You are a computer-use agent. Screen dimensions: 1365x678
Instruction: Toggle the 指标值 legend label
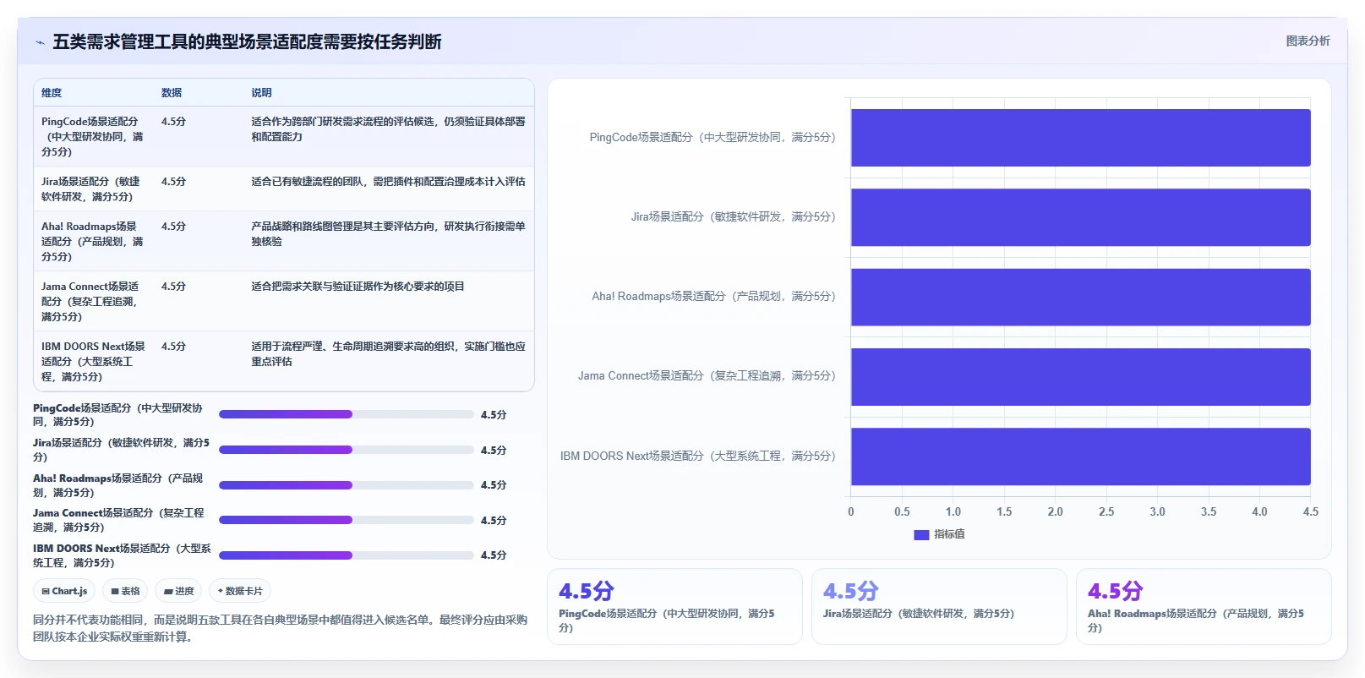(x=949, y=534)
